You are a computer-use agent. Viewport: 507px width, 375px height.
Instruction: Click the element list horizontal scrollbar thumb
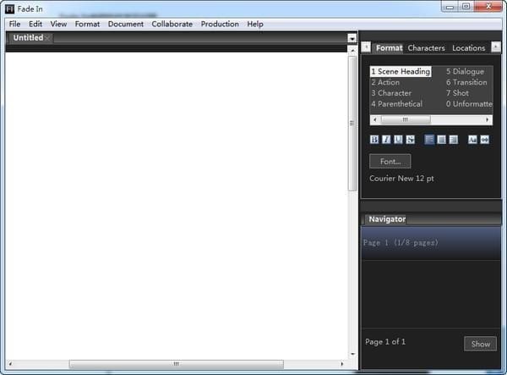tap(406, 119)
